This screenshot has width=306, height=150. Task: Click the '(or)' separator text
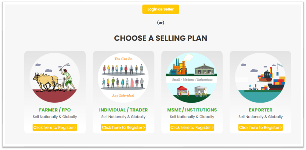pos(161,22)
